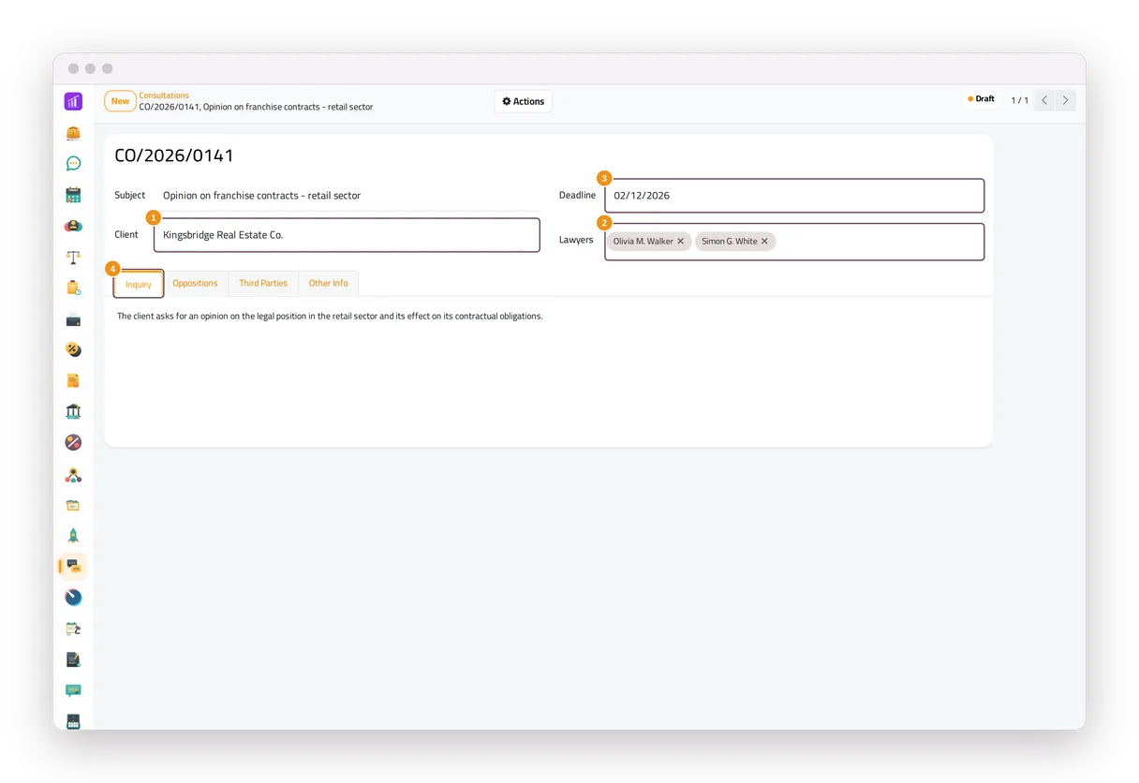1139x783 pixels.
Task: Go to the next record arrow
Action: [1065, 100]
